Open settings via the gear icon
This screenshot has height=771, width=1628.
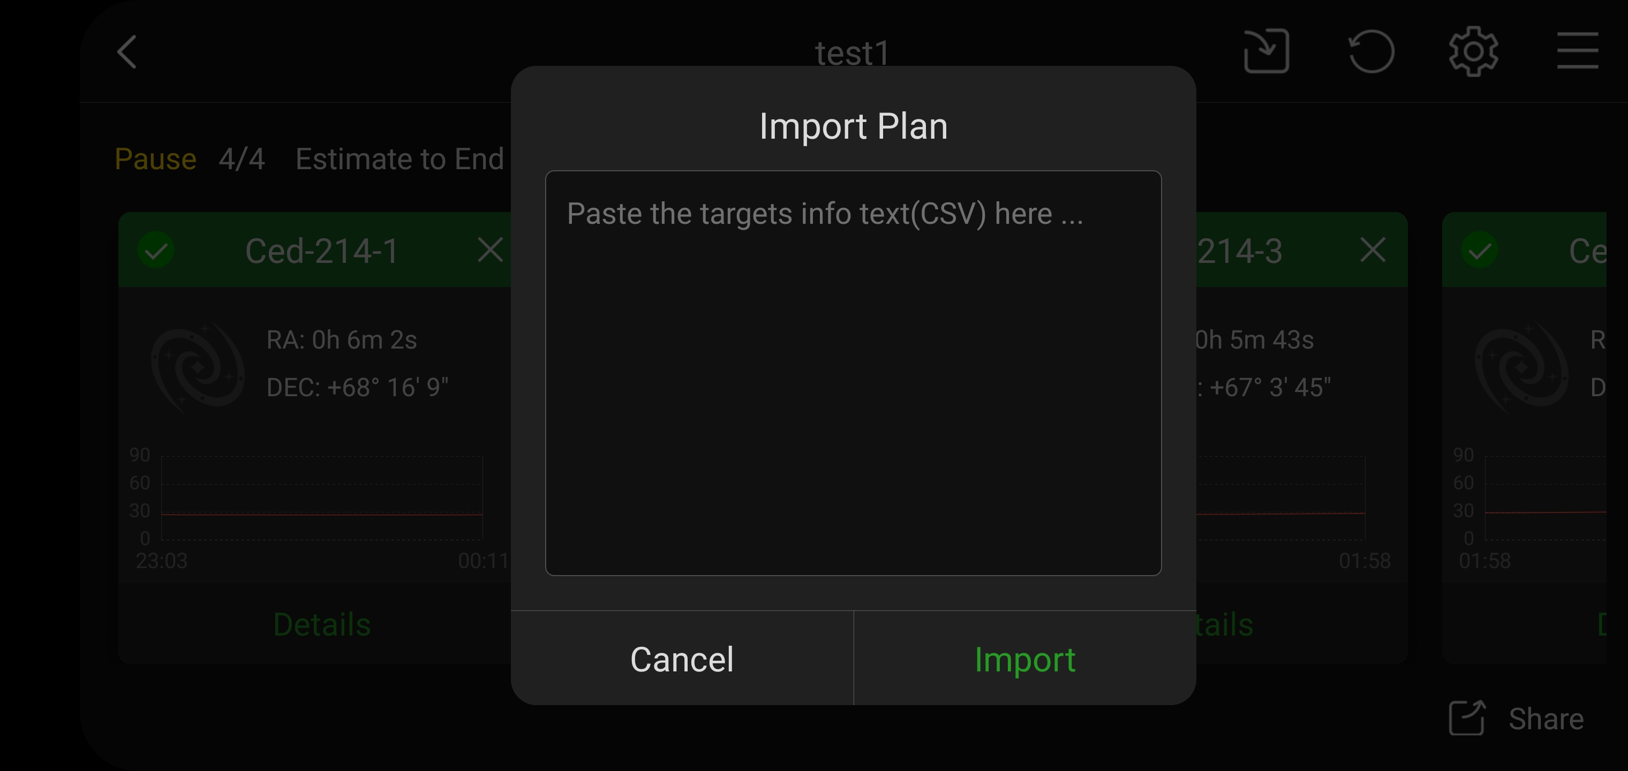click(1473, 51)
